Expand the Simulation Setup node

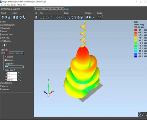click(1, 35)
